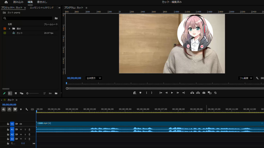Image resolution: width=264 pixels, height=148 pixels.
Task: Click the Play button in the Program monitor
Action: 172,93
